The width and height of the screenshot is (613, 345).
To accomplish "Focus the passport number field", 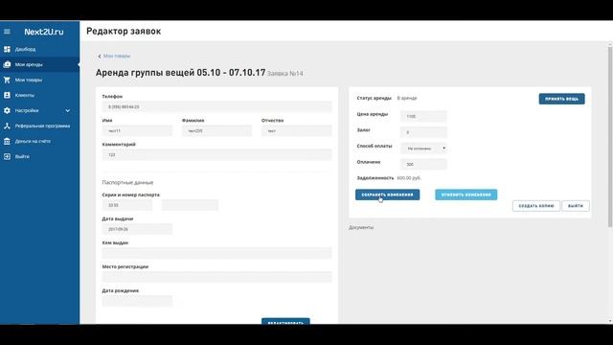I will pos(190,205).
